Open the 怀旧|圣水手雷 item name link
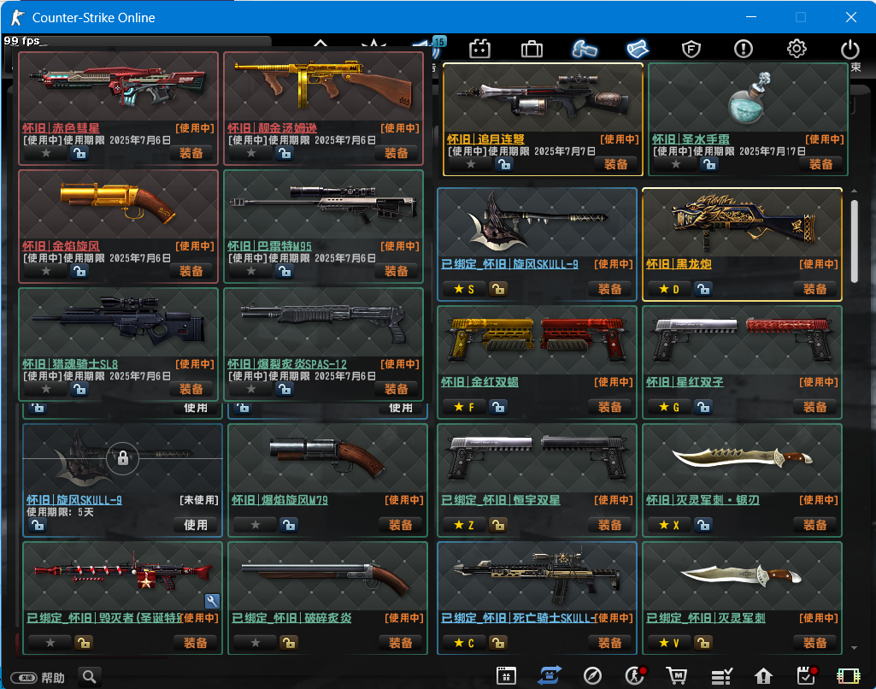This screenshot has height=689, width=876. tap(691, 139)
